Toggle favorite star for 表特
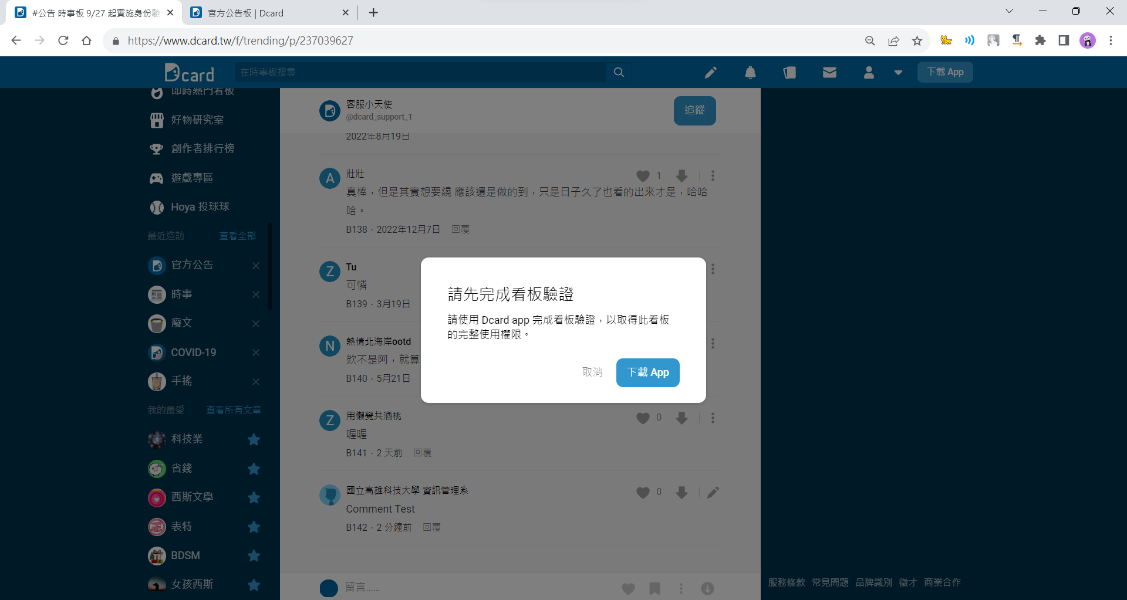Screen dimensions: 1127x600 254,527
